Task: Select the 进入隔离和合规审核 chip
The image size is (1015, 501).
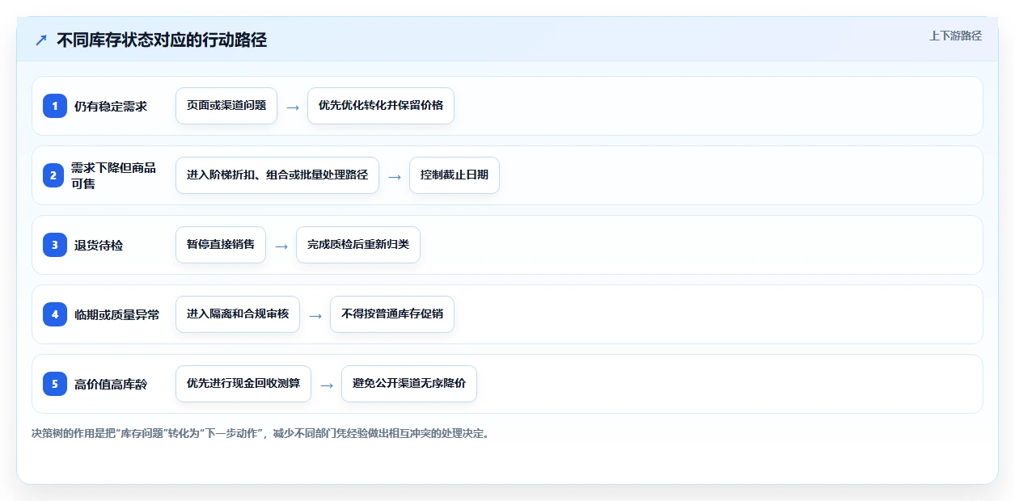Action: click(x=238, y=314)
